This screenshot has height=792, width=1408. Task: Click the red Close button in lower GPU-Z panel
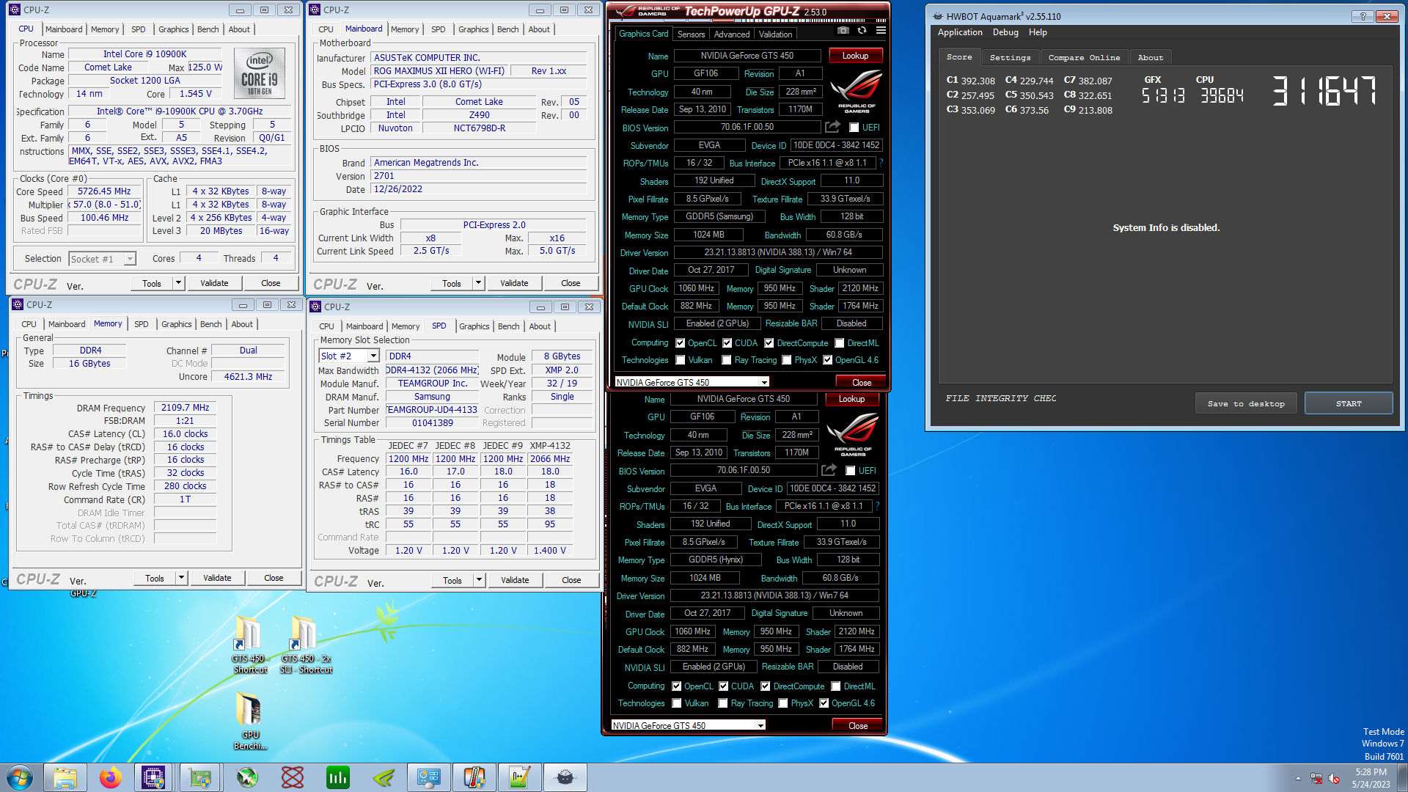click(858, 725)
